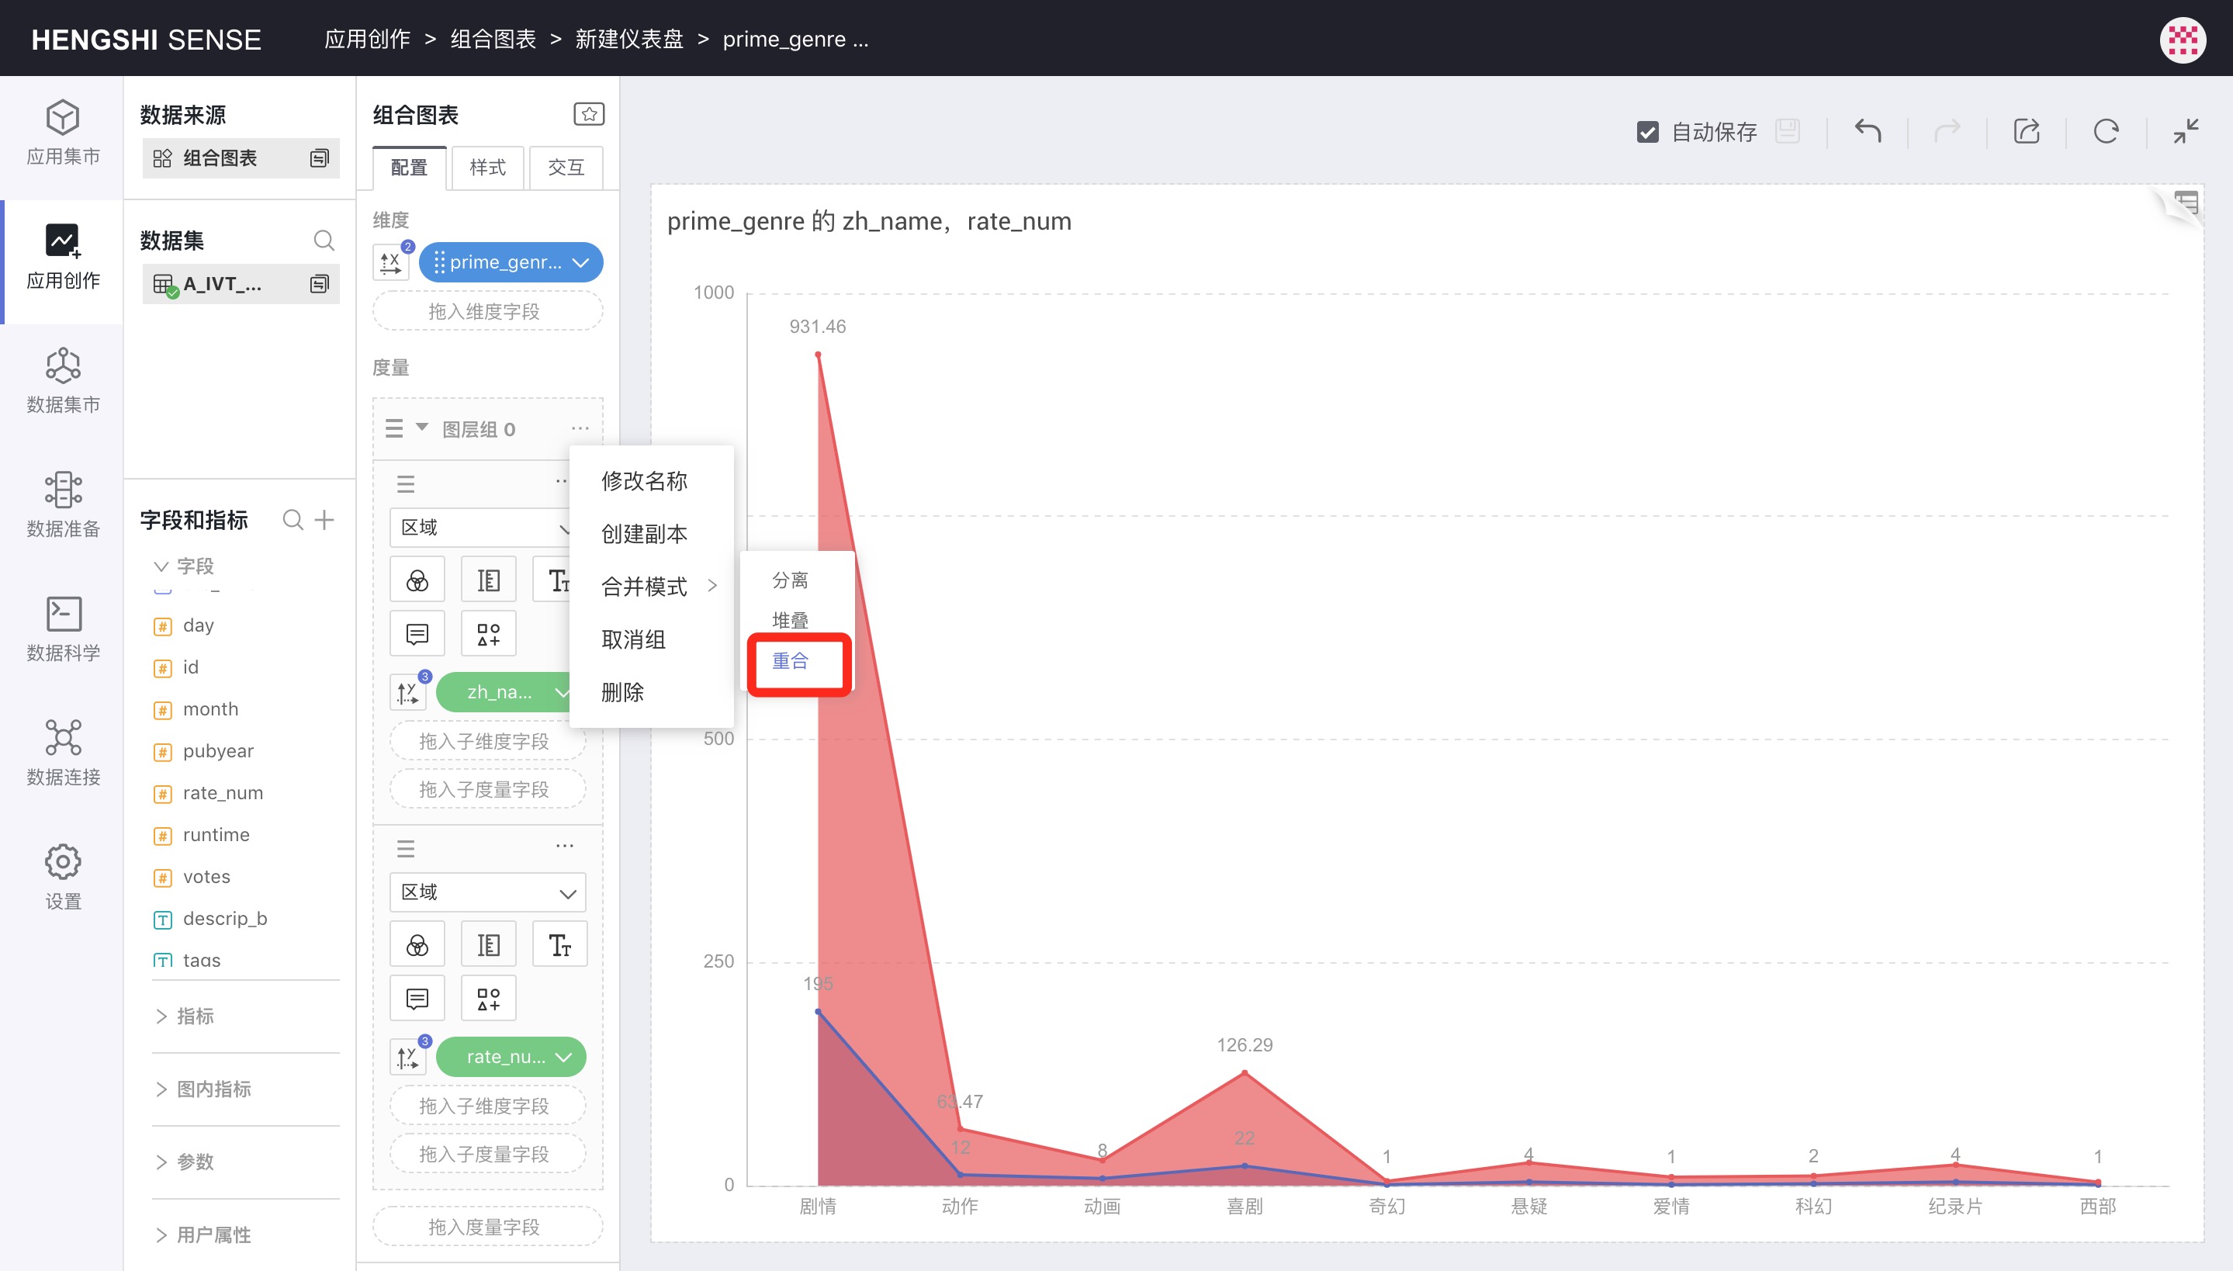Click the 应用创作 breadcrumb link

[x=367, y=40]
